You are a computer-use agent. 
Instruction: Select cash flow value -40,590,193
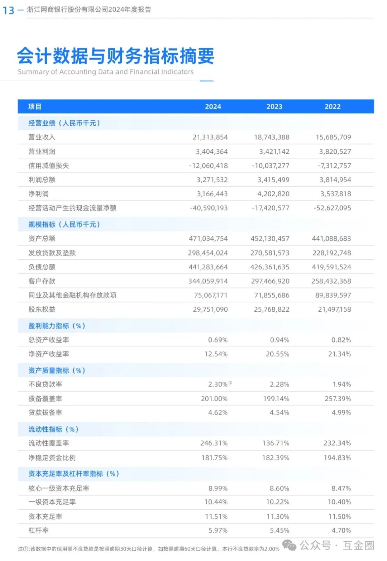click(209, 208)
